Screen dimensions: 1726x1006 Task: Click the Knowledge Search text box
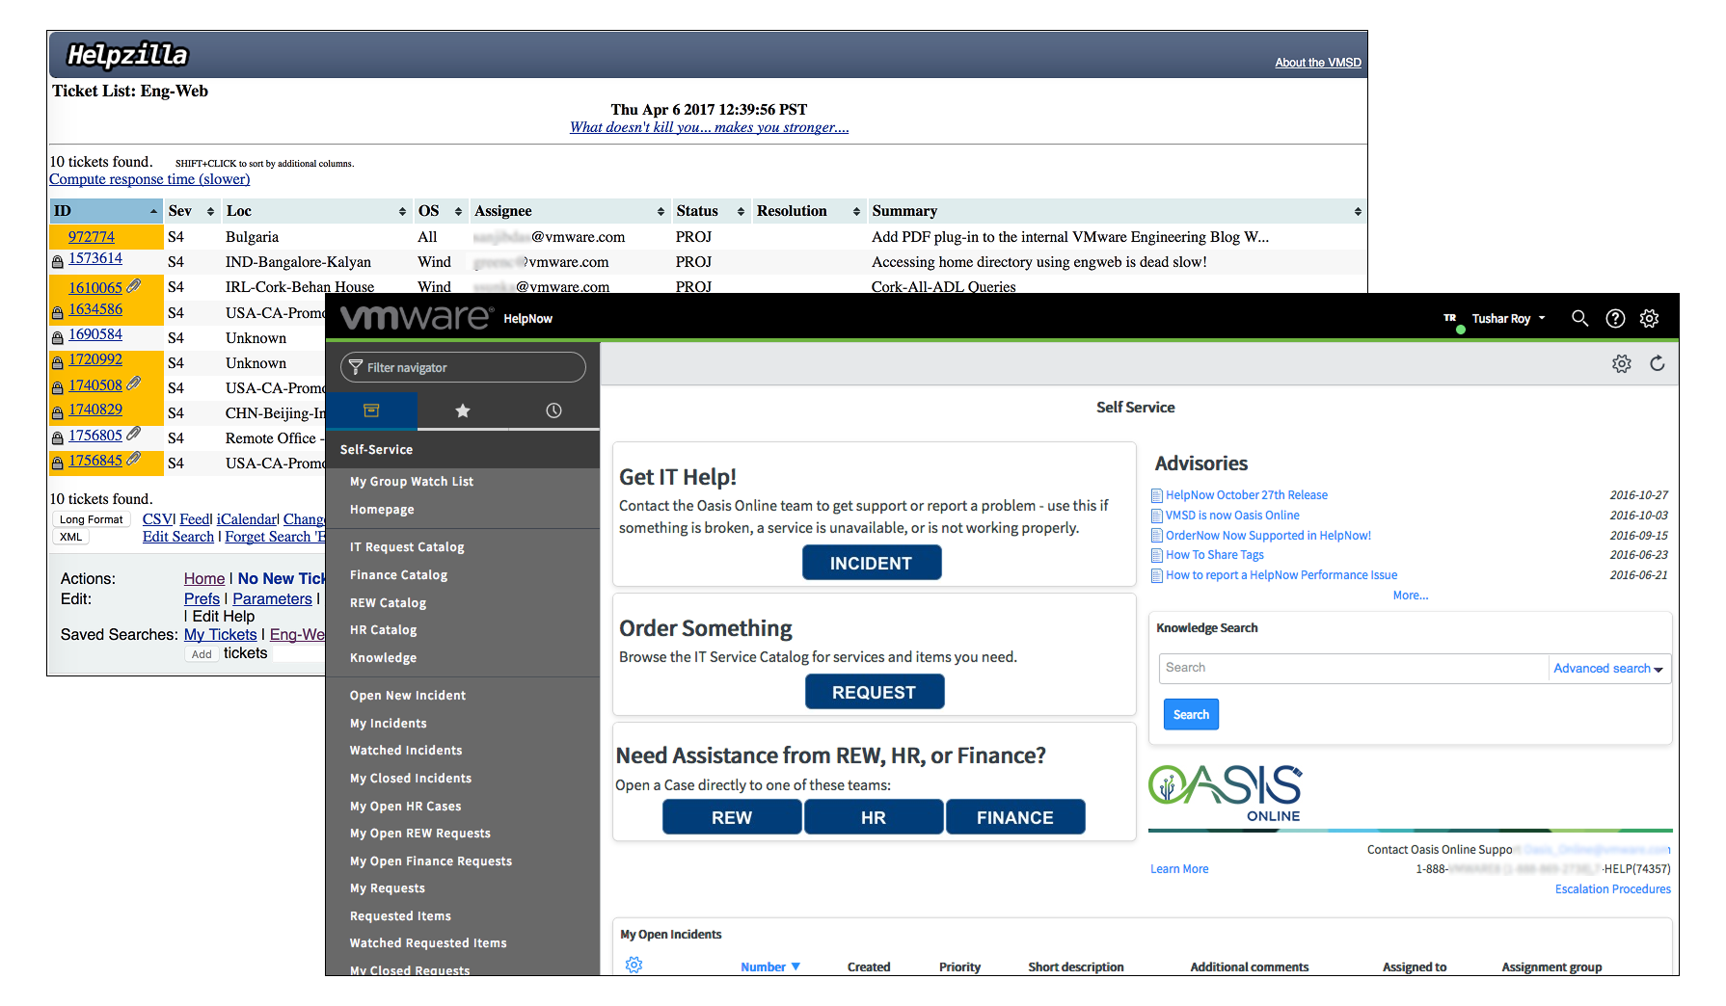coord(1353,668)
